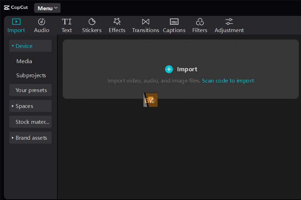Viewport: 301px width, 200px height.
Task: Click the Scan code to import link
Action: coord(228,81)
